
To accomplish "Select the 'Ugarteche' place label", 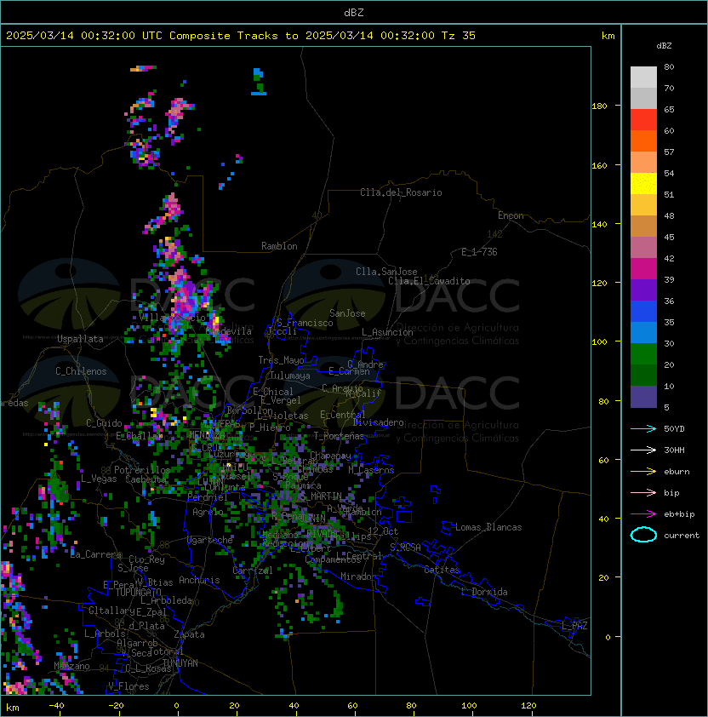I will (x=210, y=540).
